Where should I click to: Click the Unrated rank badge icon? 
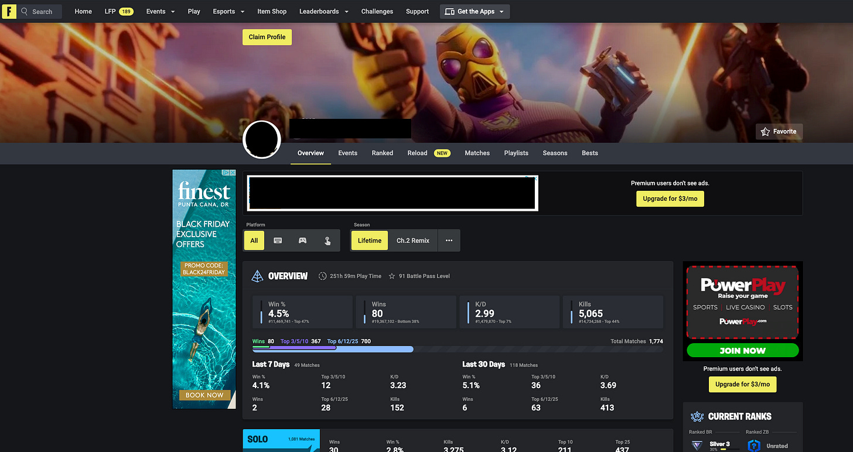coord(754,446)
